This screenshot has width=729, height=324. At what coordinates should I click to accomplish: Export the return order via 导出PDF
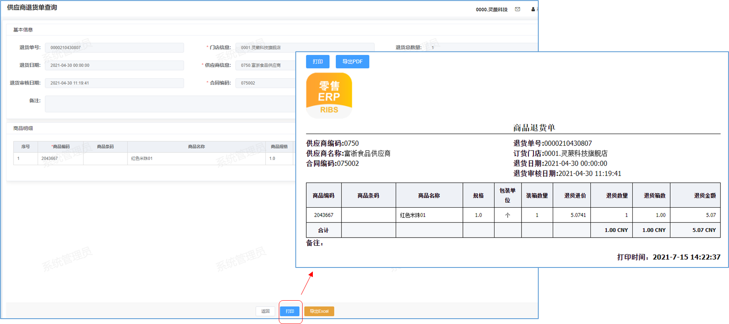click(x=352, y=61)
